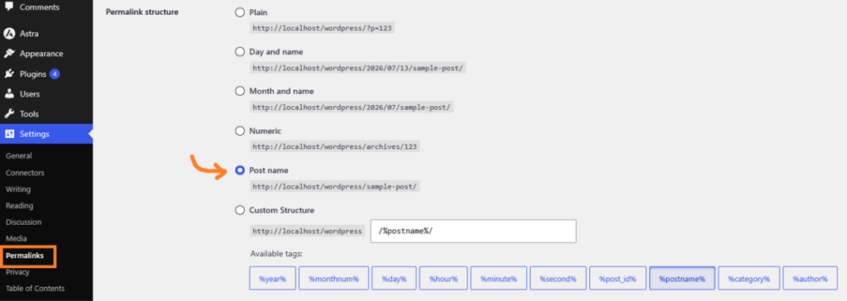
Task: Choose the Month and name option
Action: (x=240, y=91)
